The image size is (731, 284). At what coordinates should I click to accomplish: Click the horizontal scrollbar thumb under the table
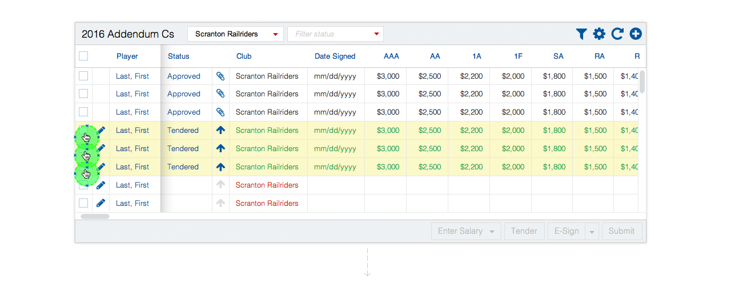(x=95, y=216)
